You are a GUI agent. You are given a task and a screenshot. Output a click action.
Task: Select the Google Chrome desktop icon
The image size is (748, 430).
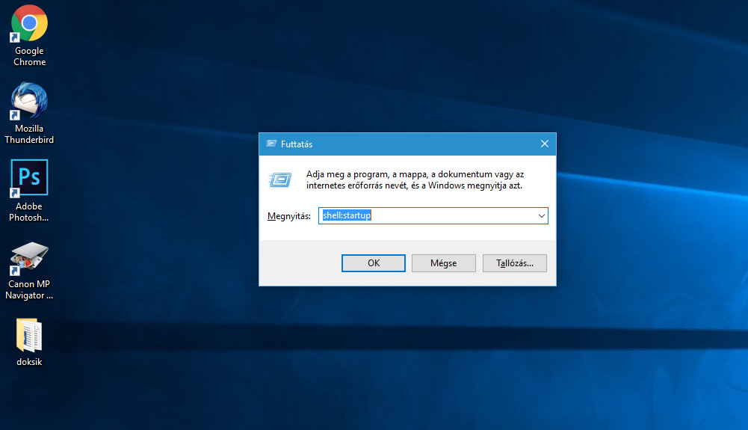tap(29, 24)
